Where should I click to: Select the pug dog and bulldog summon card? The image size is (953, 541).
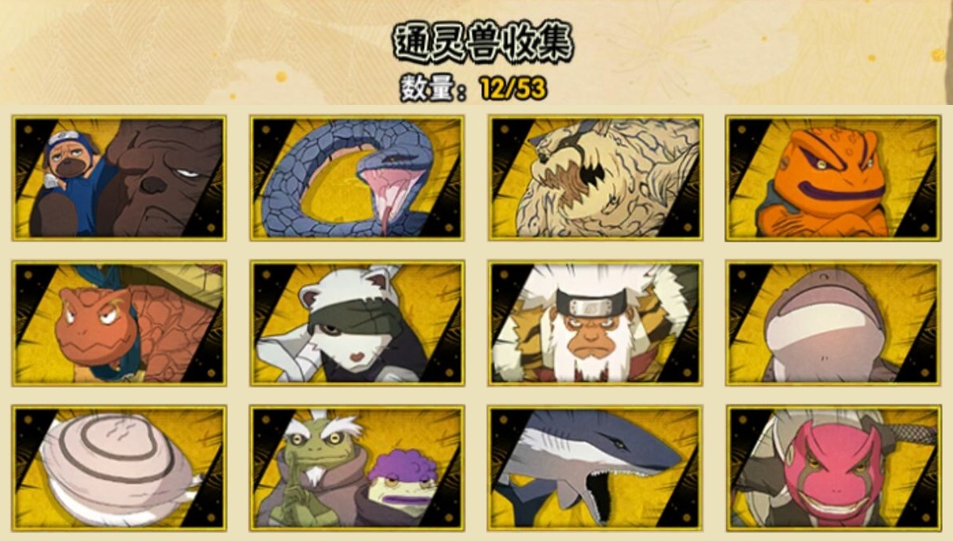point(120,178)
